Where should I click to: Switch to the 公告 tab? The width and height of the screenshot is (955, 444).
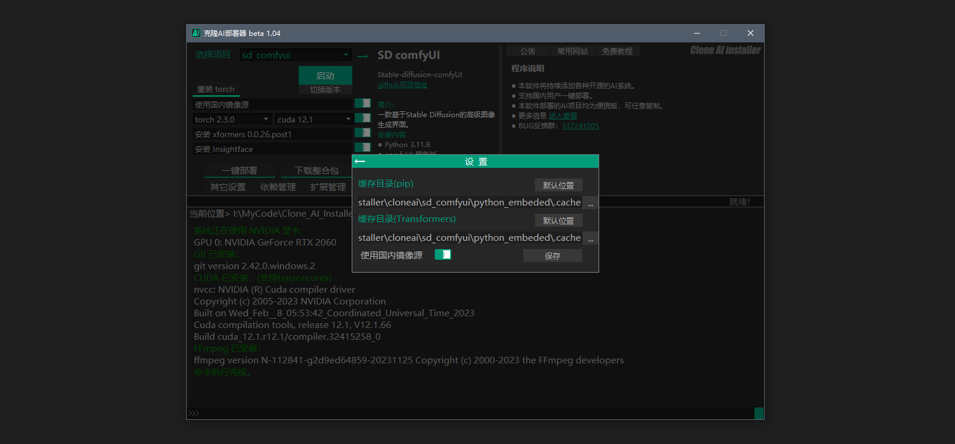528,51
